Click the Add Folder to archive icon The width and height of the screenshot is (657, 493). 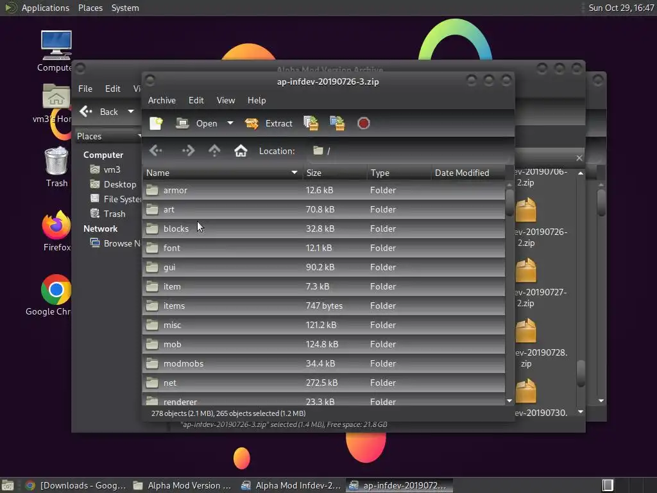337,123
